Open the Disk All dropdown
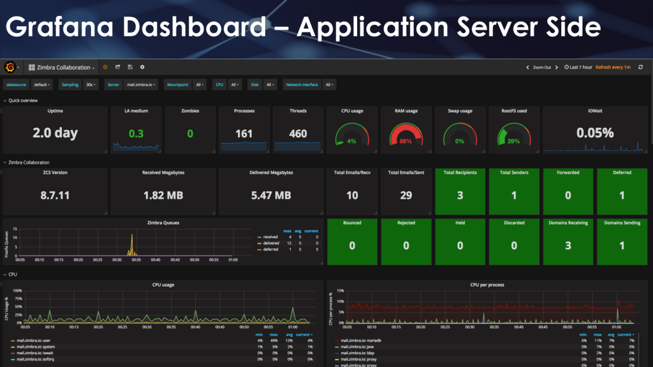This screenshot has width=653, height=367. click(270, 85)
